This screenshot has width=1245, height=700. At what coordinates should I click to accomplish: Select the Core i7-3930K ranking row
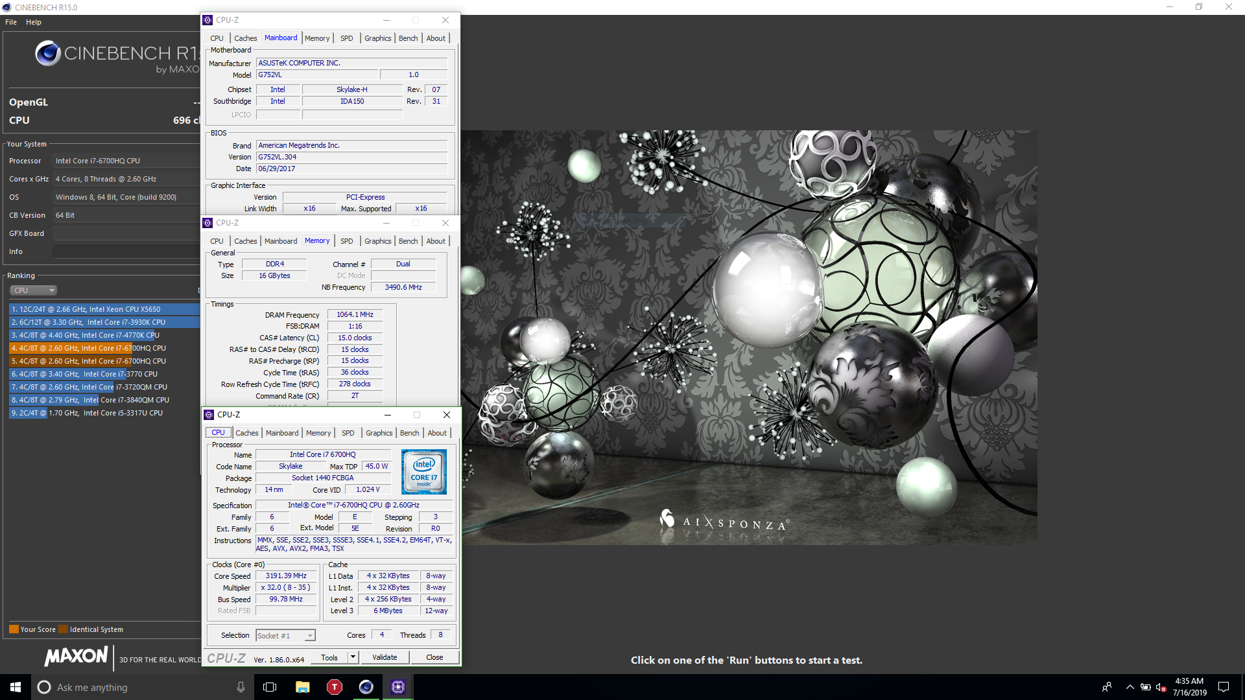tap(104, 322)
